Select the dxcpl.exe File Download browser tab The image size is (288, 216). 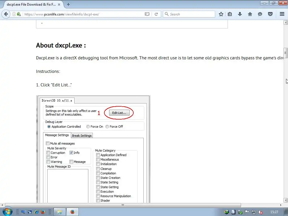coord(33,4)
